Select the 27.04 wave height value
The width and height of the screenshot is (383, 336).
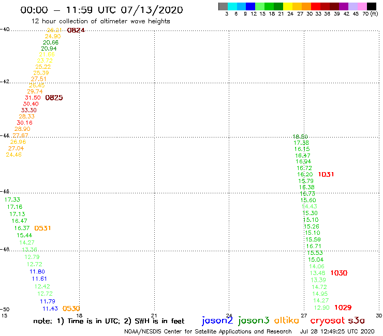16,148
